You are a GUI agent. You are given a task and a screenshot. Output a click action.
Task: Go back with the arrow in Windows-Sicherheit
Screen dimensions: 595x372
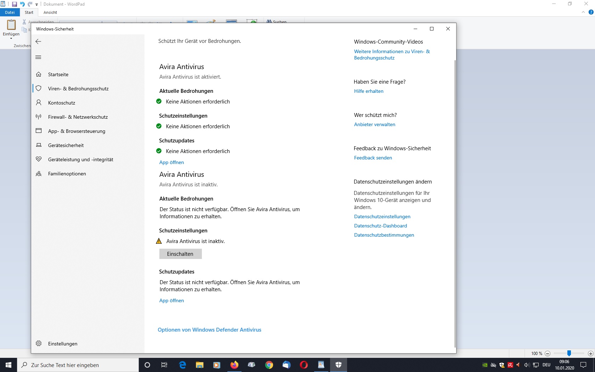pos(39,41)
